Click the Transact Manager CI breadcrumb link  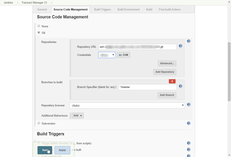(34, 3)
